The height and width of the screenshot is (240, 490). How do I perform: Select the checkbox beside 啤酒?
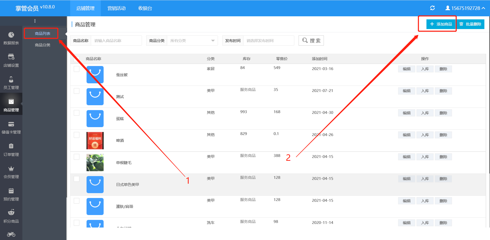77,135
